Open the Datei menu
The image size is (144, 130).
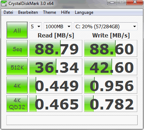pos(8,12)
